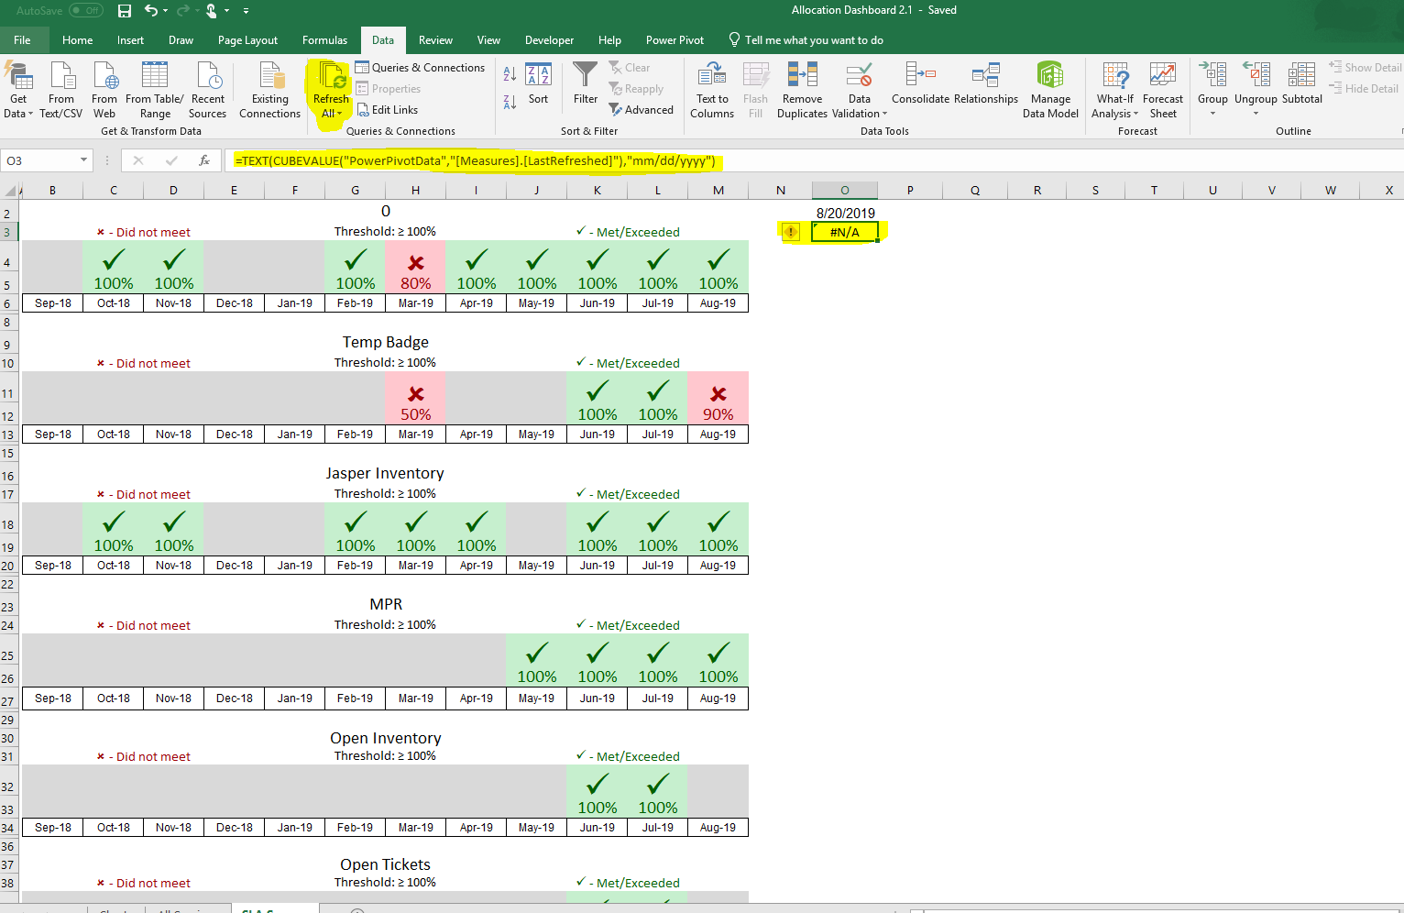This screenshot has height=913, width=1404.
Task: Expand the Name Box dropdown arrow
Action: click(83, 160)
